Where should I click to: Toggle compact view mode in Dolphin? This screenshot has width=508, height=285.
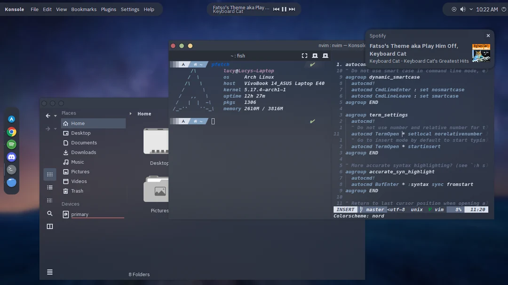pos(50,200)
